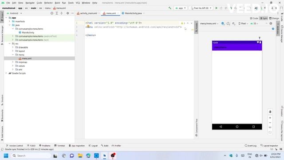Viewport: 284px width, 160px height.
Task: Switch editor to Code view
Action: point(254,18)
